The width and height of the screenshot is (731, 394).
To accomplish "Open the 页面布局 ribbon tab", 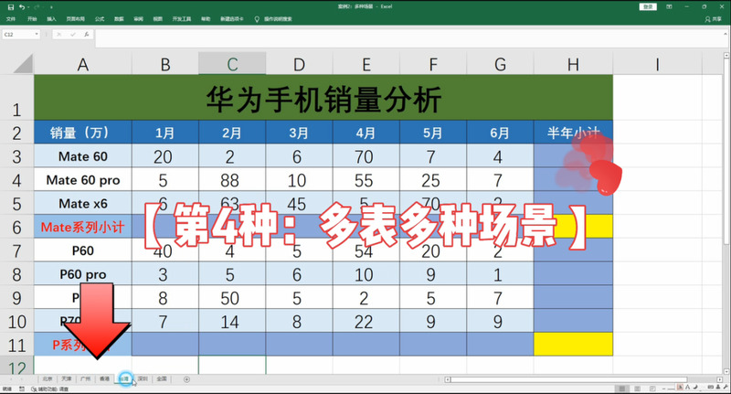I will click(x=76, y=19).
